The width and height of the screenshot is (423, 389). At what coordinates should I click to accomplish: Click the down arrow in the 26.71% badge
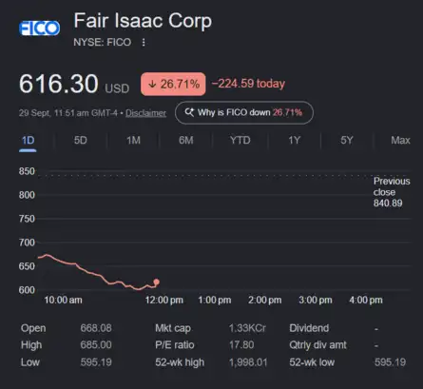click(x=152, y=84)
